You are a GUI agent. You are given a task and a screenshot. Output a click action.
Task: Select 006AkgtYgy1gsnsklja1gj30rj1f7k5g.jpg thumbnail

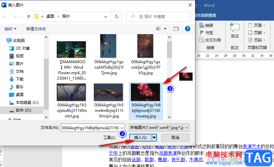[145, 46]
